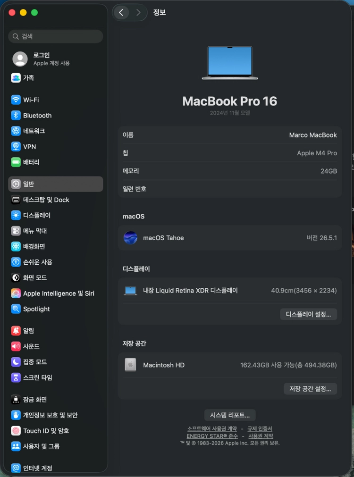Click the 40.9cm(3456 × 2234) value

pyautogui.click(x=304, y=291)
